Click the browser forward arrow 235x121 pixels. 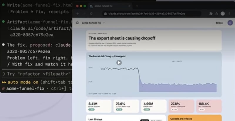coord(85,14)
